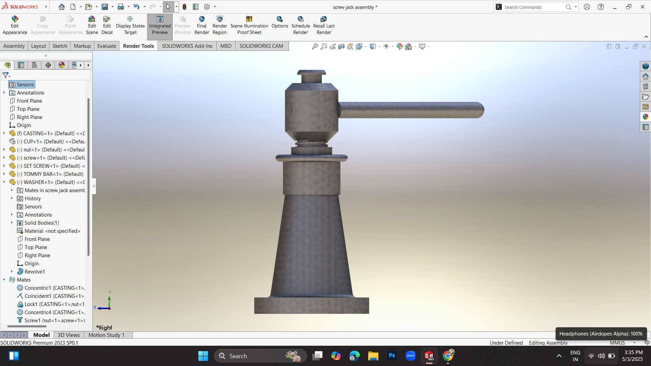Switch to the Layout tab
Screen dimensions: 651x366
tap(39, 46)
